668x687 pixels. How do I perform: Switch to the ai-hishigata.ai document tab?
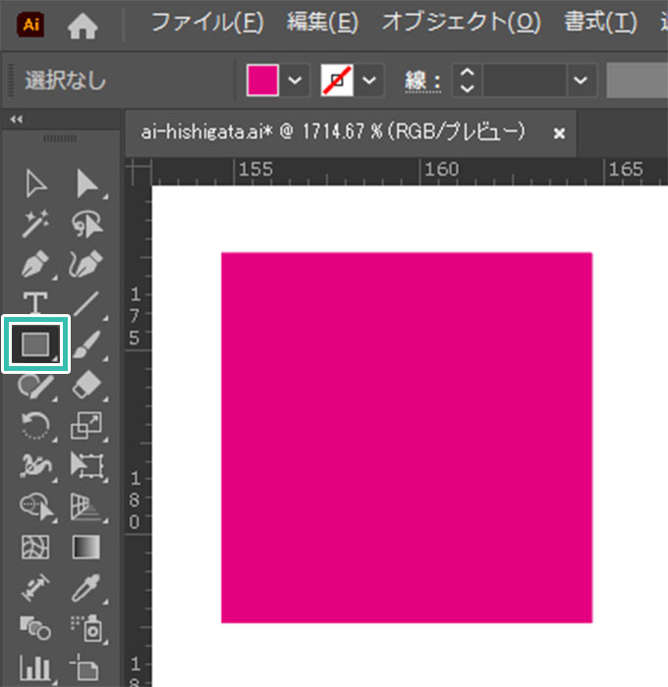(x=334, y=132)
